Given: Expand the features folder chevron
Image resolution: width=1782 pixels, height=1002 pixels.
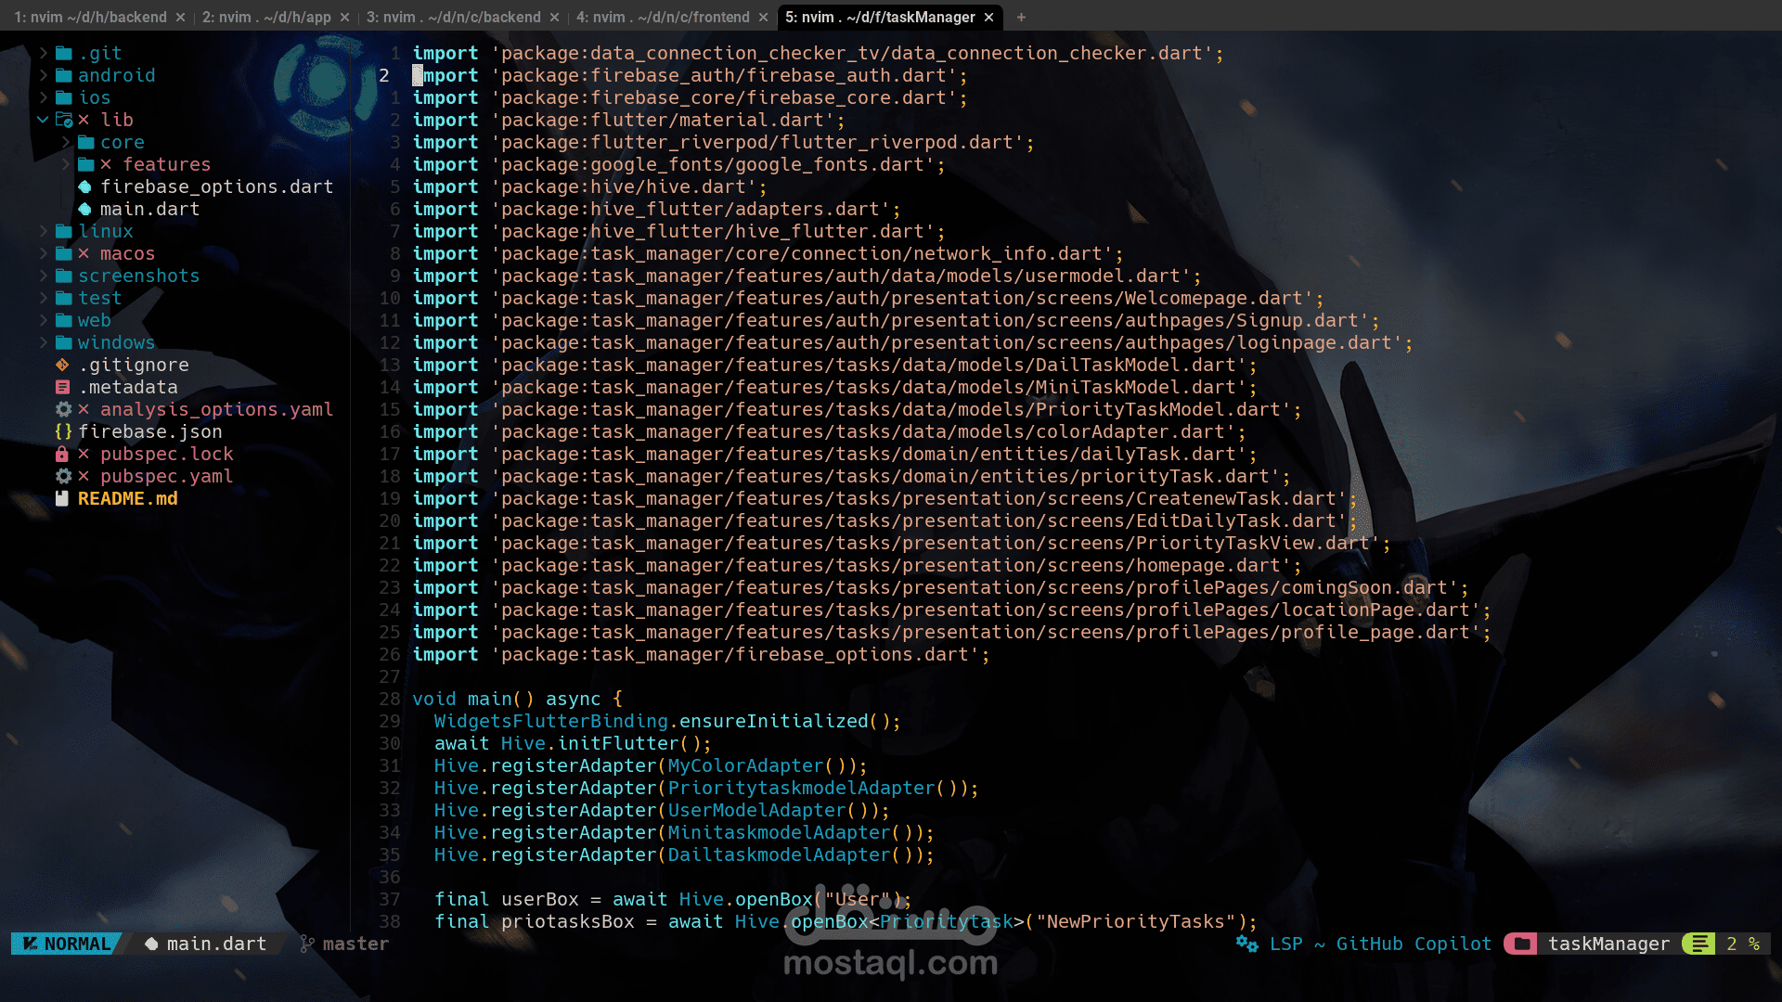Looking at the screenshot, I should [66, 164].
